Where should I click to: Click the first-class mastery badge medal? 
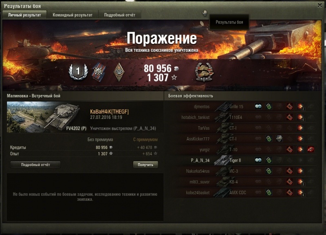pyautogui.click(x=78, y=71)
